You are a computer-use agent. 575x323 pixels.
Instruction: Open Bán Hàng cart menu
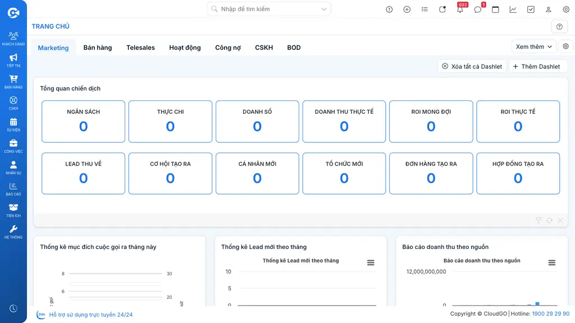pos(13,82)
